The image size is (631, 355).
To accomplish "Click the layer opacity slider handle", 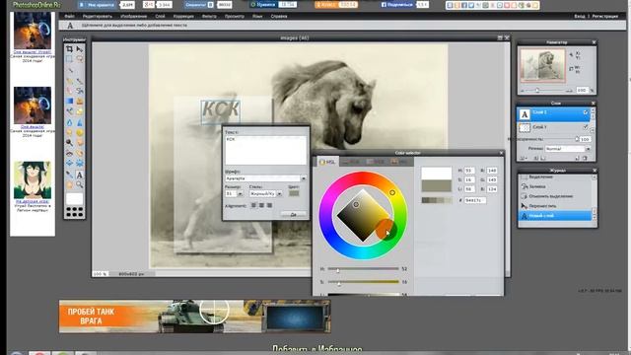I will [577, 139].
